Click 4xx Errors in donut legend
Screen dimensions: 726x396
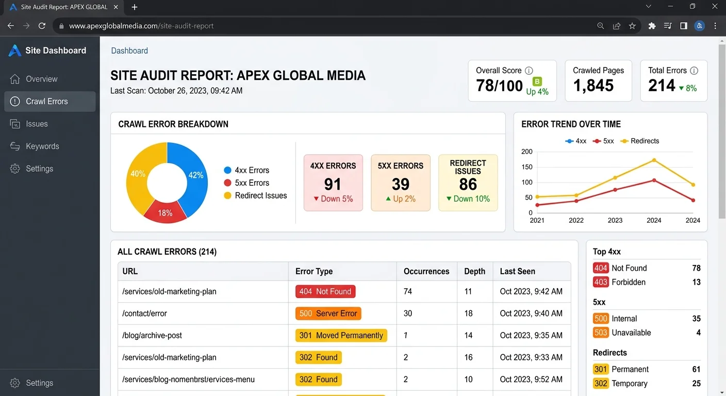click(246, 170)
